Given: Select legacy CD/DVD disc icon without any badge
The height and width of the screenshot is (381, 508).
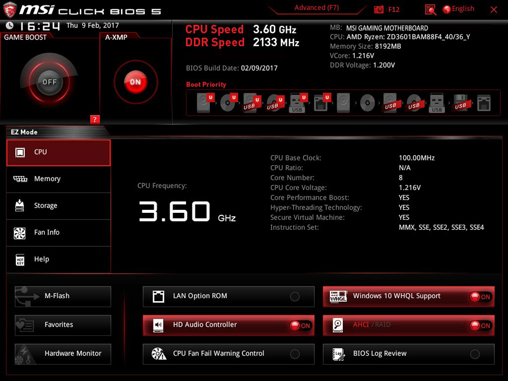Looking at the screenshot, I should point(367,103).
